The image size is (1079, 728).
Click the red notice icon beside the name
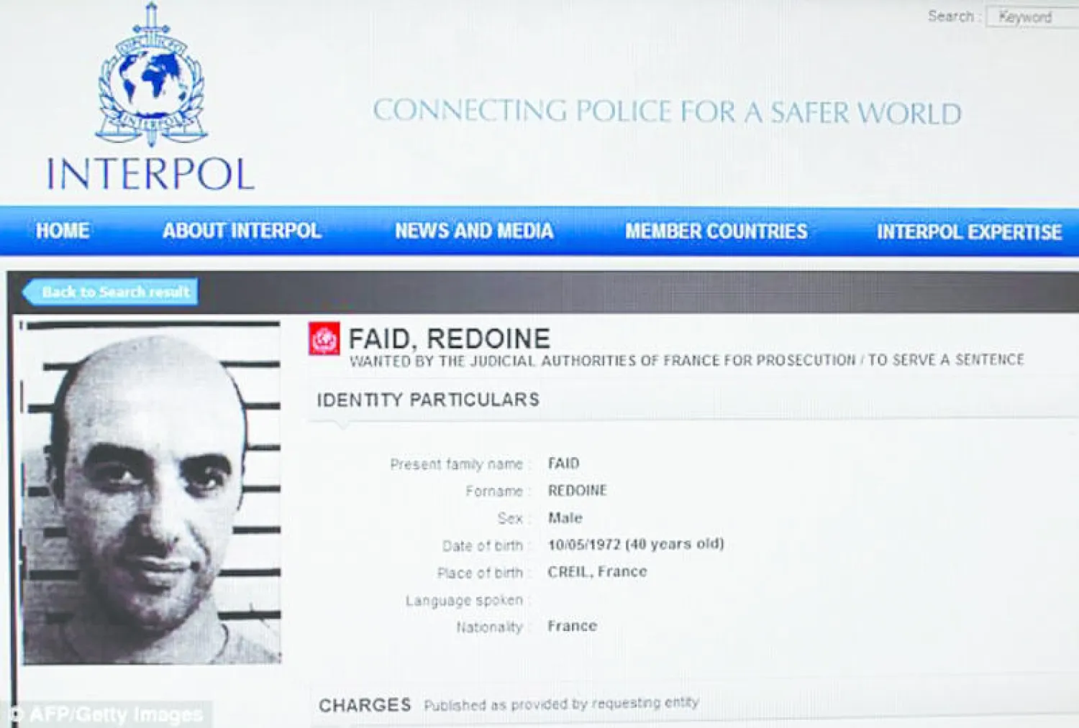[x=324, y=338]
